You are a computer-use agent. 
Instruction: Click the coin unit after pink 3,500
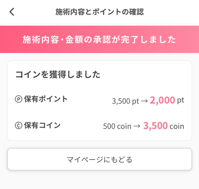coord(177,126)
